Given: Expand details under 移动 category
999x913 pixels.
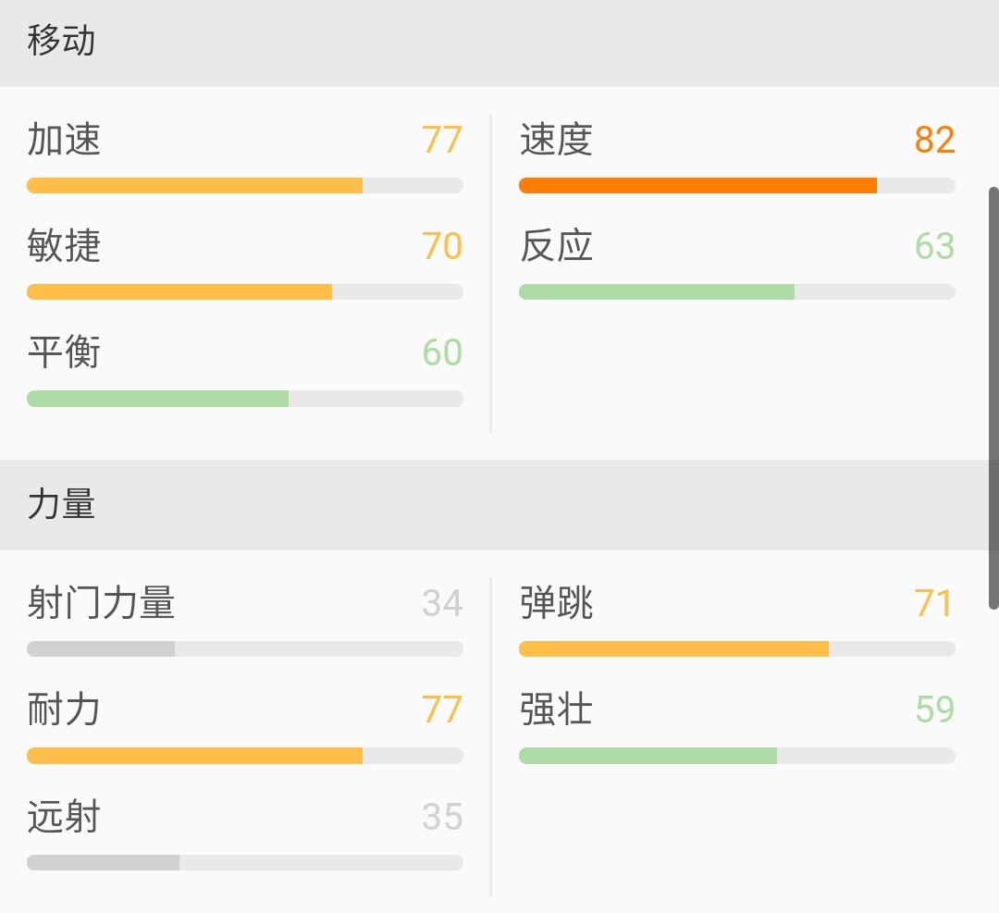Looking at the screenshot, I should 58,42.
